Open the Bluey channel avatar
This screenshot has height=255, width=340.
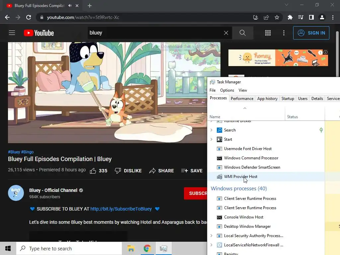coord(16,193)
